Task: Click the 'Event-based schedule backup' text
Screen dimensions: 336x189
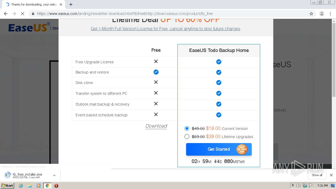Action: click(x=101, y=115)
